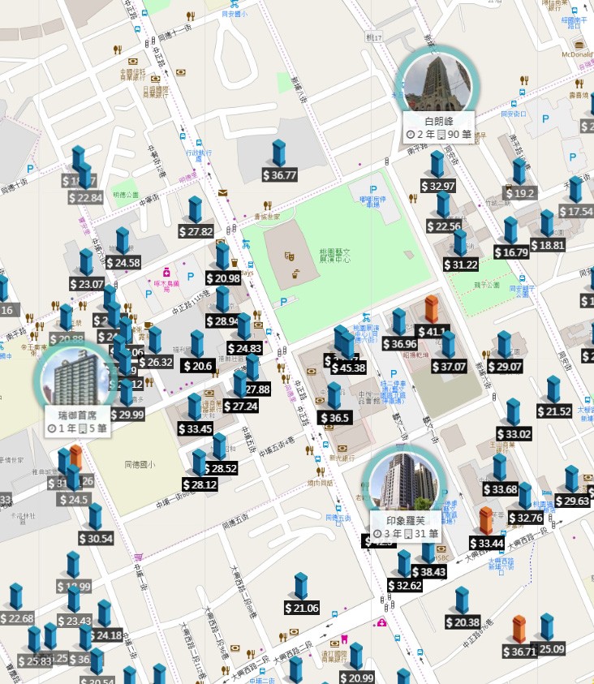Select the blue pin priced $20.6
The image size is (594, 684).
click(x=197, y=344)
